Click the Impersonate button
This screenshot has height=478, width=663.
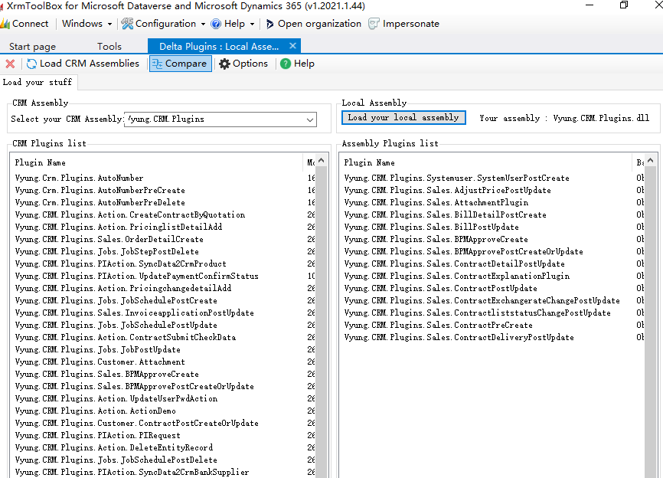[x=403, y=24]
